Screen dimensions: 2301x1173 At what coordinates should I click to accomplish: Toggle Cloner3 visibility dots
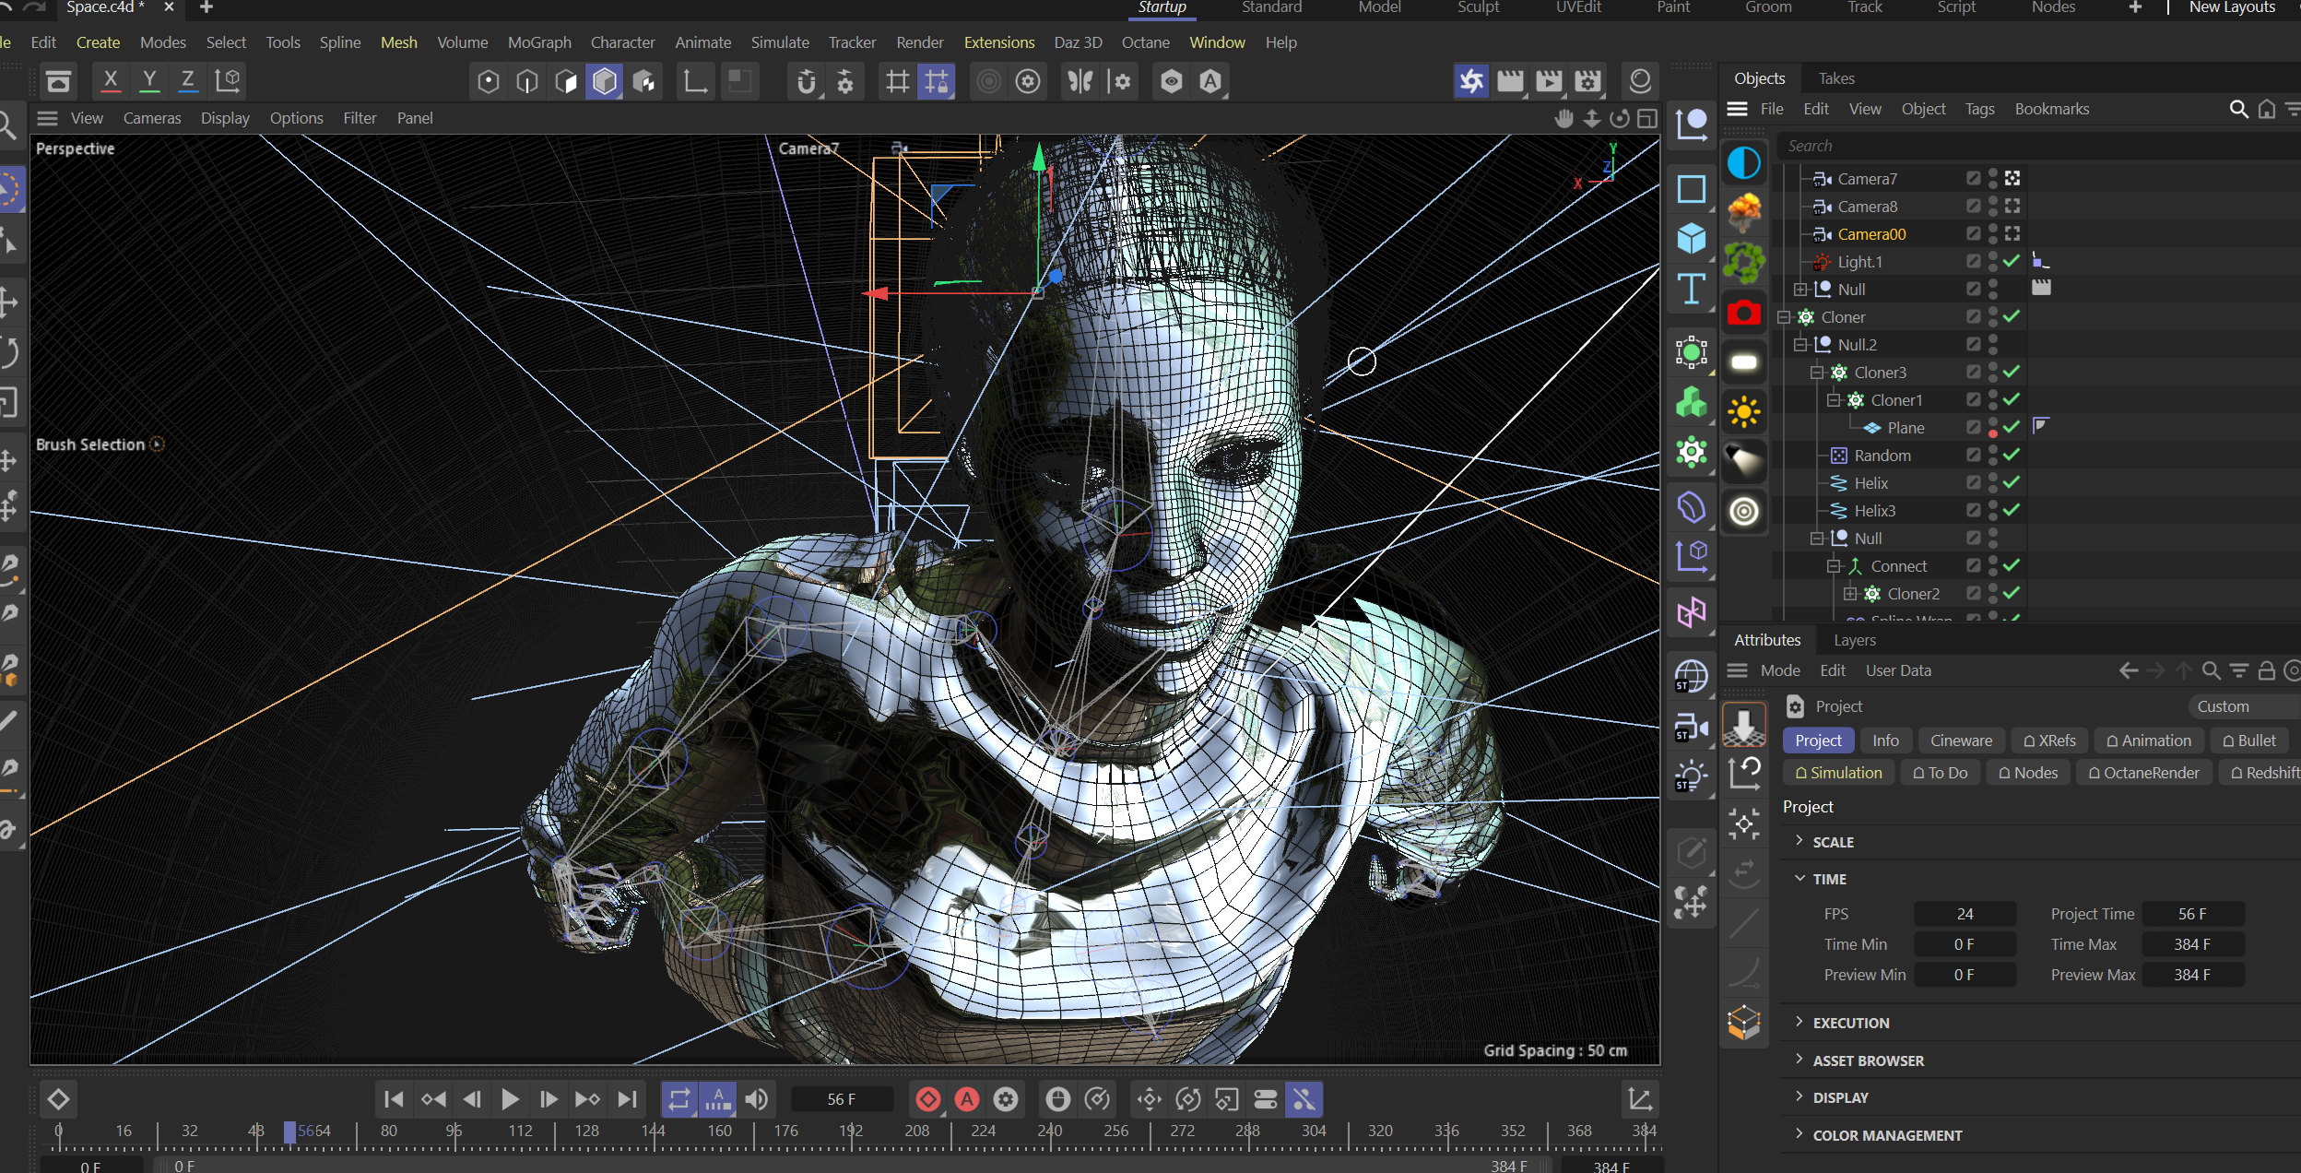coord(1993,372)
